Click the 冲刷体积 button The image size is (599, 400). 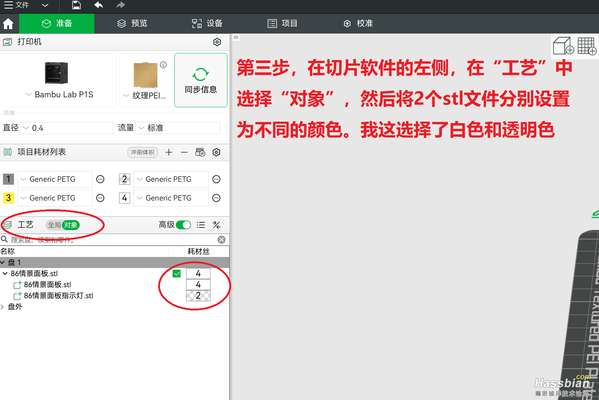point(142,152)
